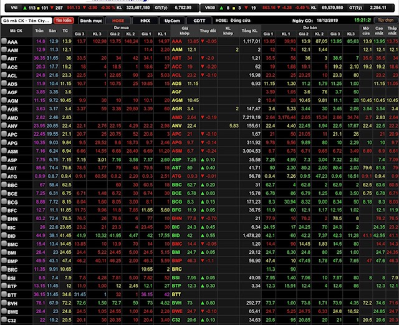Select the ADS row checkbox
Viewport: 399px width, 325px height.
click(x=4, y=83)
